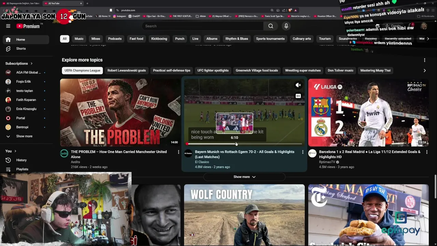
Task: Select the Music filter chip
Action: 79,39
